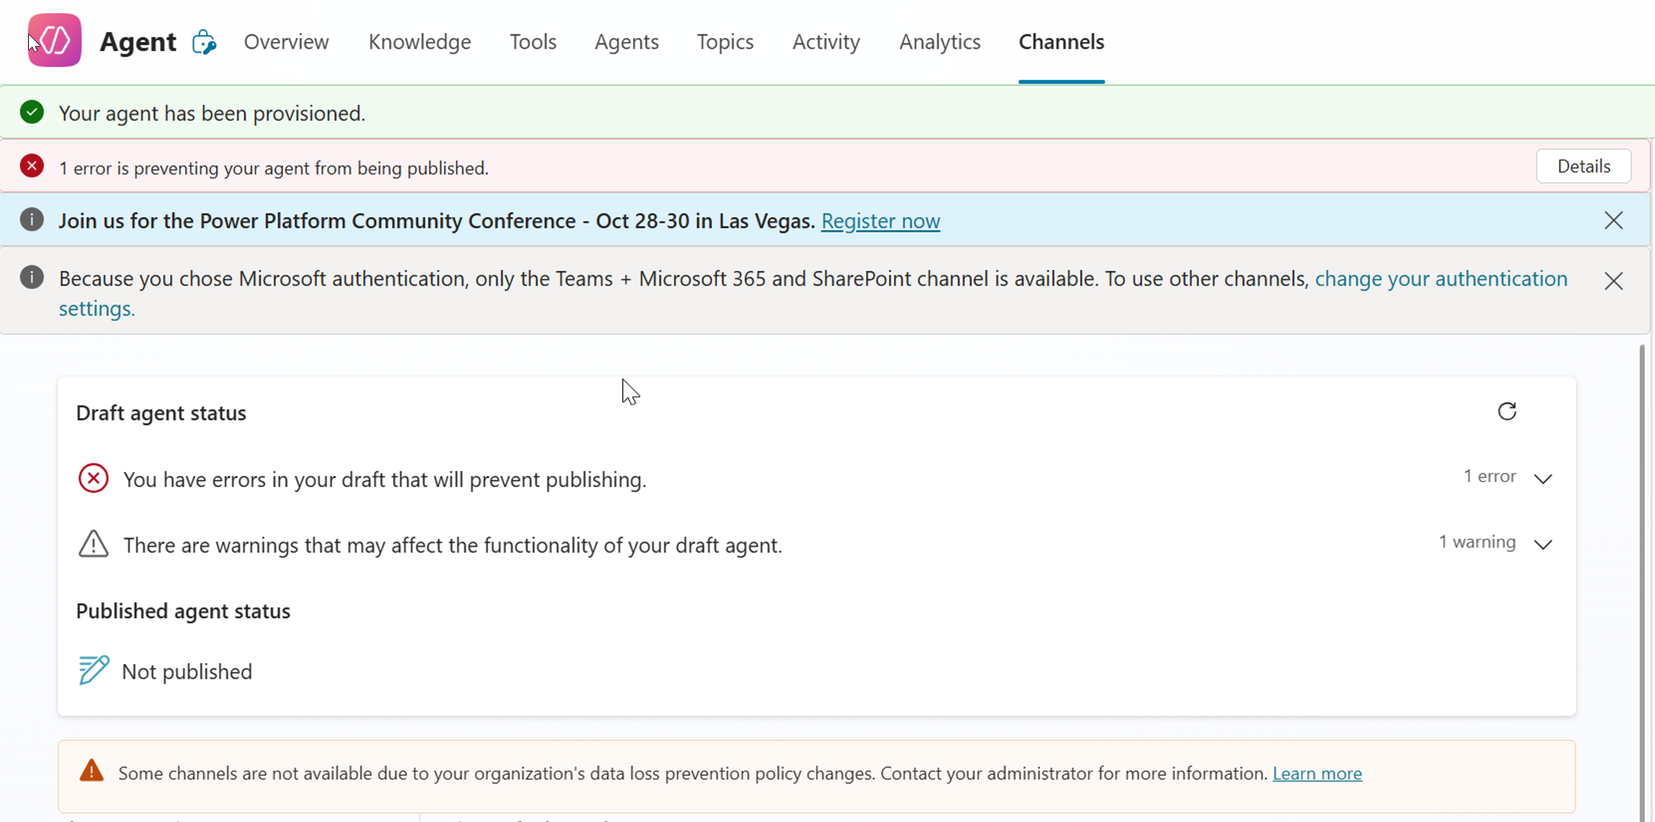Click the pink Copilot Studio agent logo

point(54,41)
